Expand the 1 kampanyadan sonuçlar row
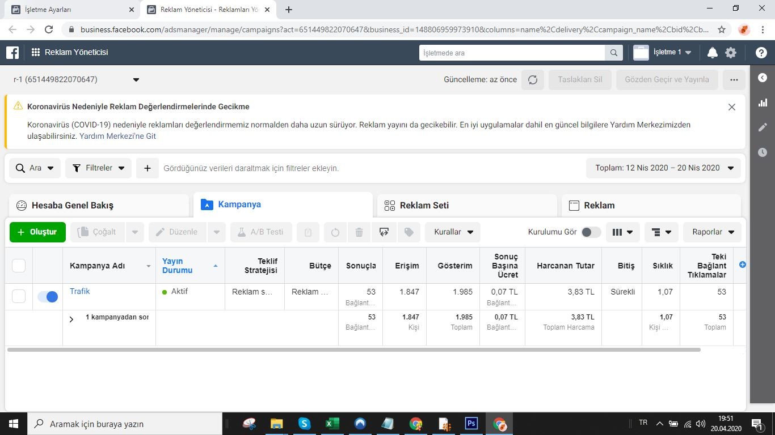Screen dimensions: 775x435 pyautogui.click(x=71, y=319)
